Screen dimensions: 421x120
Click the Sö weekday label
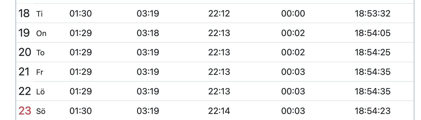click(41, 111)
